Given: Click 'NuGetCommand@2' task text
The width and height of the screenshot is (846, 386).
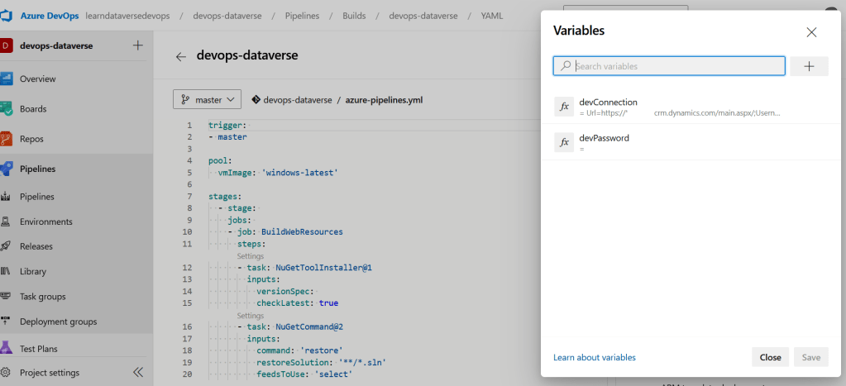Looking at the screenshot, I should (309, 326).
